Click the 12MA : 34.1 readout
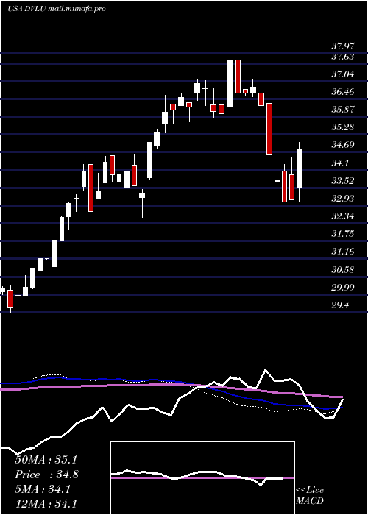This screenshot has height=515, width=368. point(46,503)
